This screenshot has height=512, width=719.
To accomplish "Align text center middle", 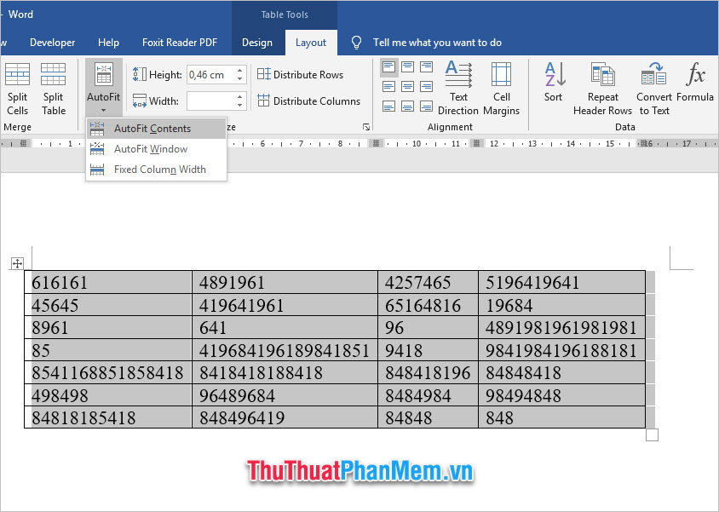I will tap(408, 87).
